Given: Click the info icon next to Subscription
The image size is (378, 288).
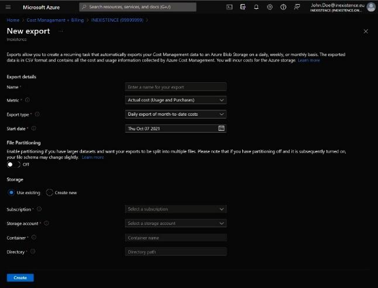Looking at the screenshot, I should tap(39, 209).
